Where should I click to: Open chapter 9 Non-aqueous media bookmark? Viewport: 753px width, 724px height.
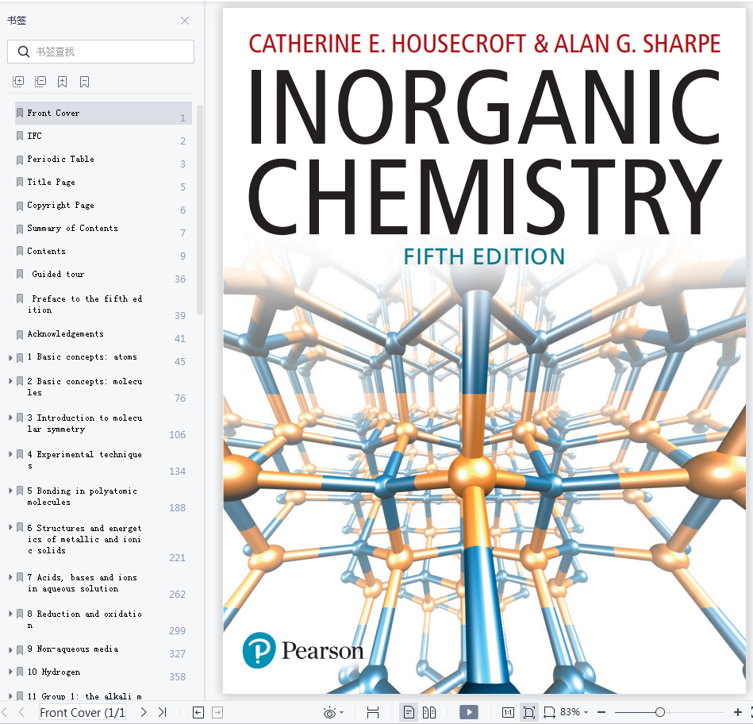[x=72, y=649]
